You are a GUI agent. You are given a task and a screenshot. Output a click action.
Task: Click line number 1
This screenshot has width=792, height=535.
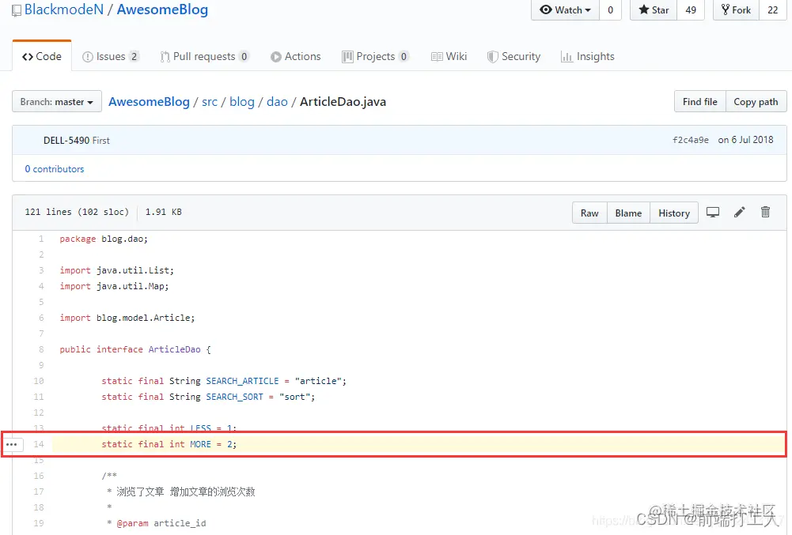coord(41,239)
